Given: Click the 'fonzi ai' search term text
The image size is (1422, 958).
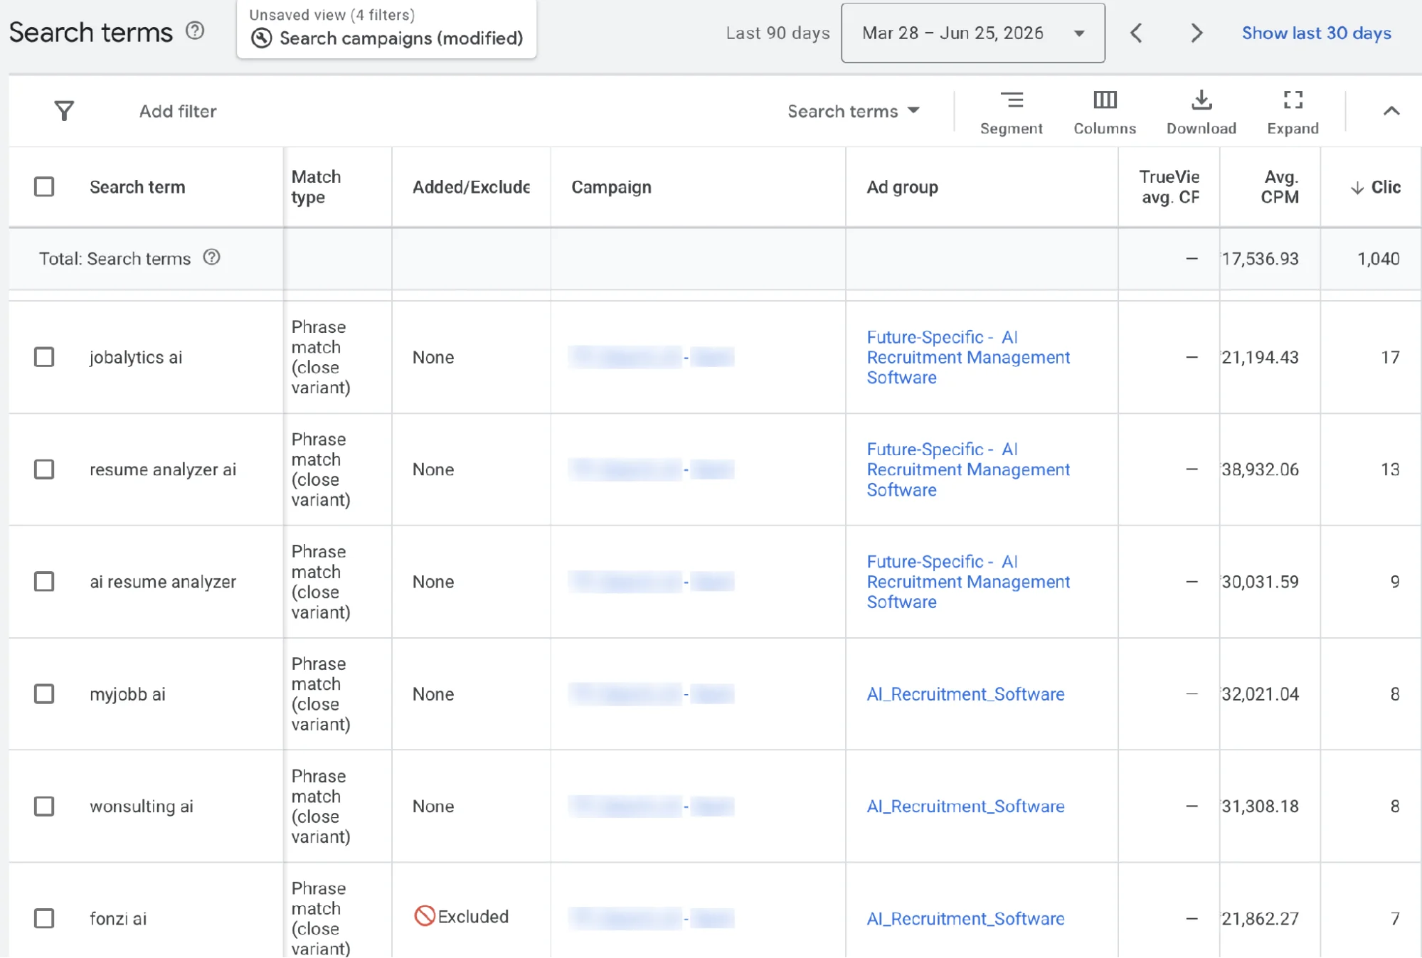Looking at the screenshot, I should (x=118, y=919).
